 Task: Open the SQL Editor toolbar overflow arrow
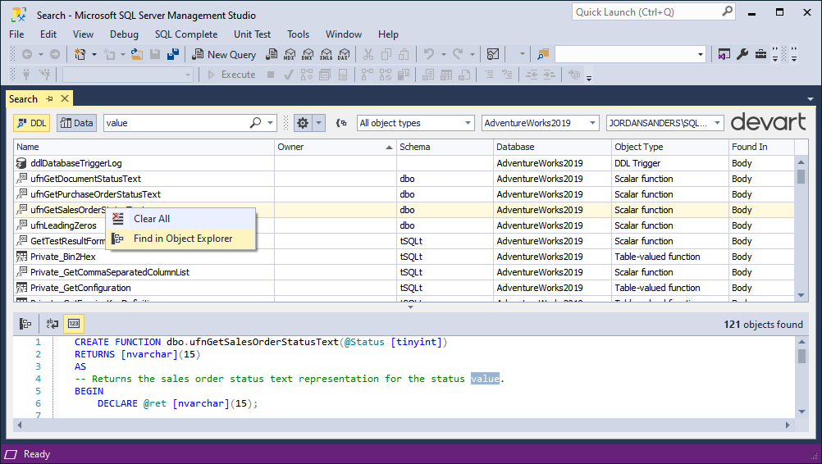589,79
